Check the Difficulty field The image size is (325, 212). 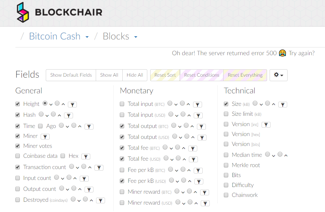pos(226,185)
